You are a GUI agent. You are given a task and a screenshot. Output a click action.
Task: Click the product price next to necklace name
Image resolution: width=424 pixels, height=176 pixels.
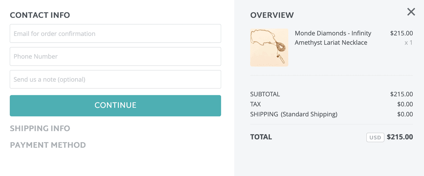[x=401, y=34]
